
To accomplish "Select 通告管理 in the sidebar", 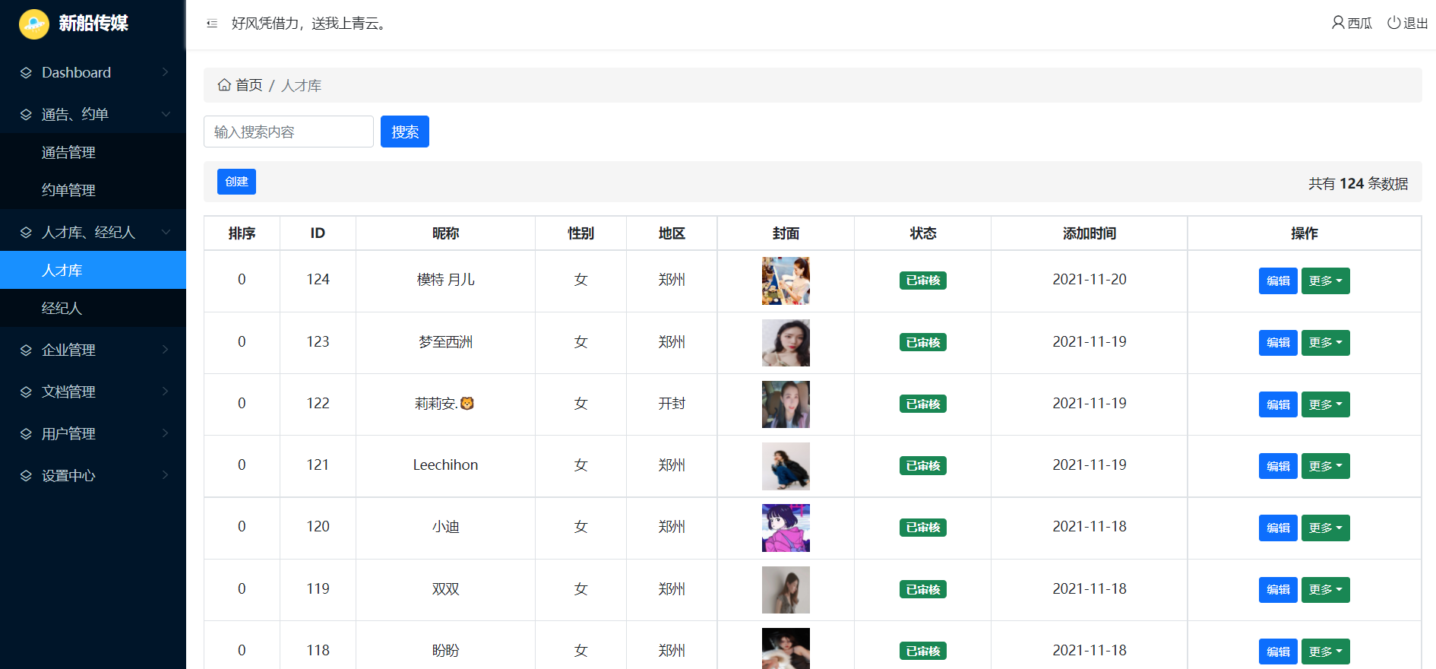I will click(68, 152).
